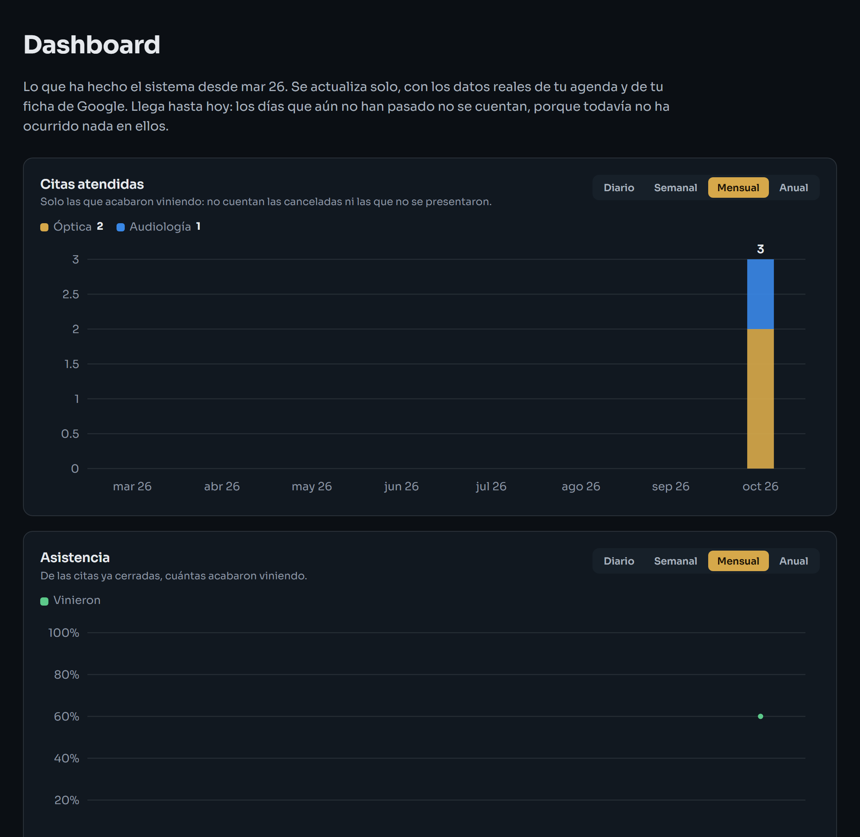Click the 'Óptica' legend label
Image resolution: width=860 pixels, height=837 pixels.
click(72, 226)
